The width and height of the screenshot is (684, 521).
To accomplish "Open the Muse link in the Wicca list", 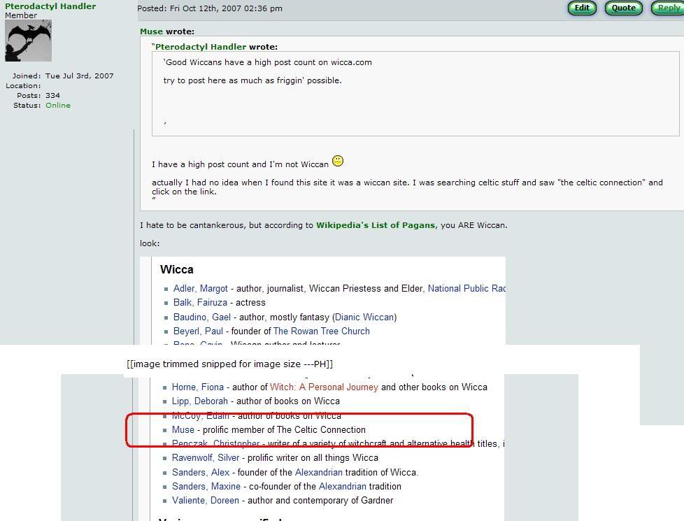I will (183, 430).
